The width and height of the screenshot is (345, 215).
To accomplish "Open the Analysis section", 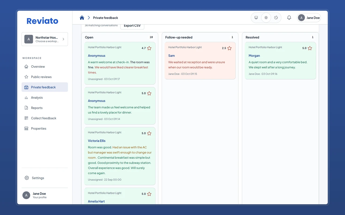I will [x=45, y=98].
